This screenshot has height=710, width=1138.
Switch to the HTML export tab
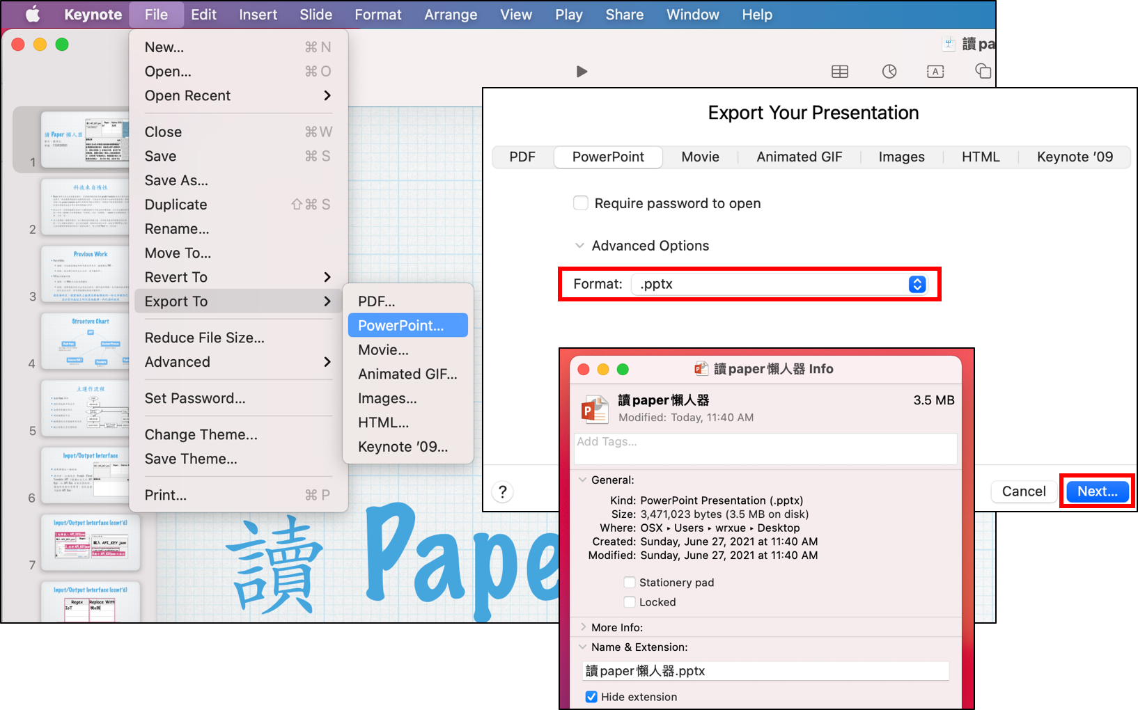[x=981, y=157]
